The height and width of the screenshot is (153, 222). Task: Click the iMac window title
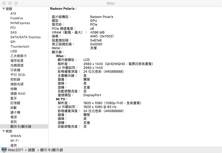coord(111,3)
